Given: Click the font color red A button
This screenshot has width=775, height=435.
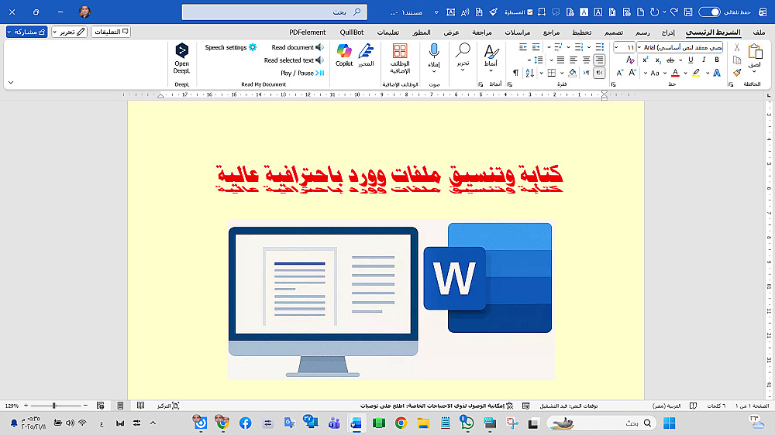Looking at the screenshot, I should click(x=675, y=73).
